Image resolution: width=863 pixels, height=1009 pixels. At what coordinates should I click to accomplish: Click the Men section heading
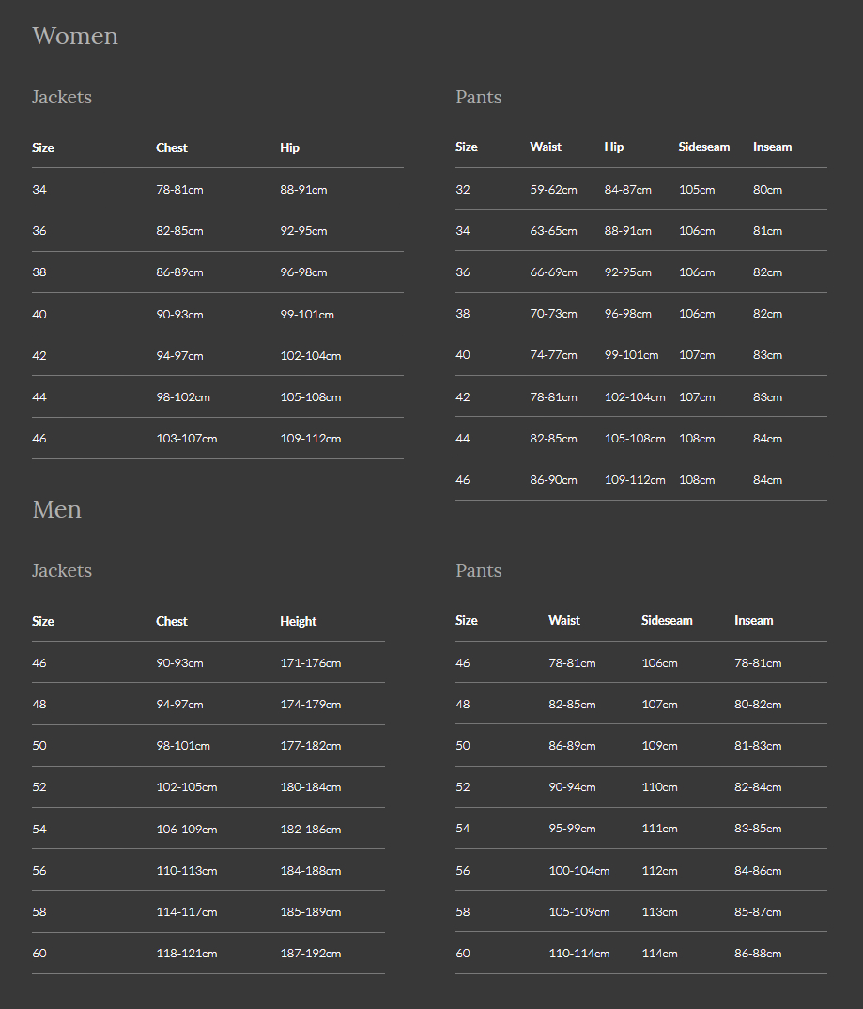coord(57,509)
